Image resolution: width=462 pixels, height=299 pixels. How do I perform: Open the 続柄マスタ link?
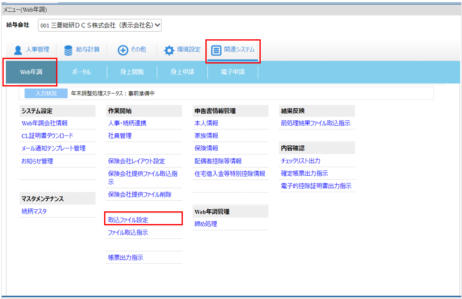click(34, 211)
